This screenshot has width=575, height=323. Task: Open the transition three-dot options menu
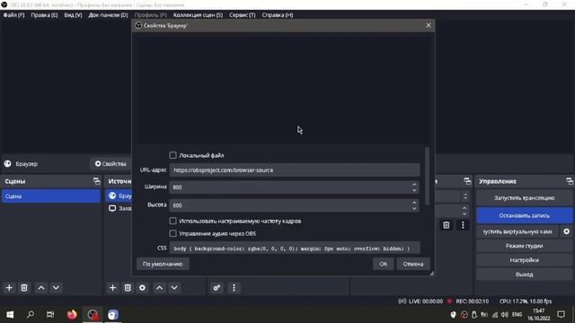pyautogui.click(x=463, y=225)
